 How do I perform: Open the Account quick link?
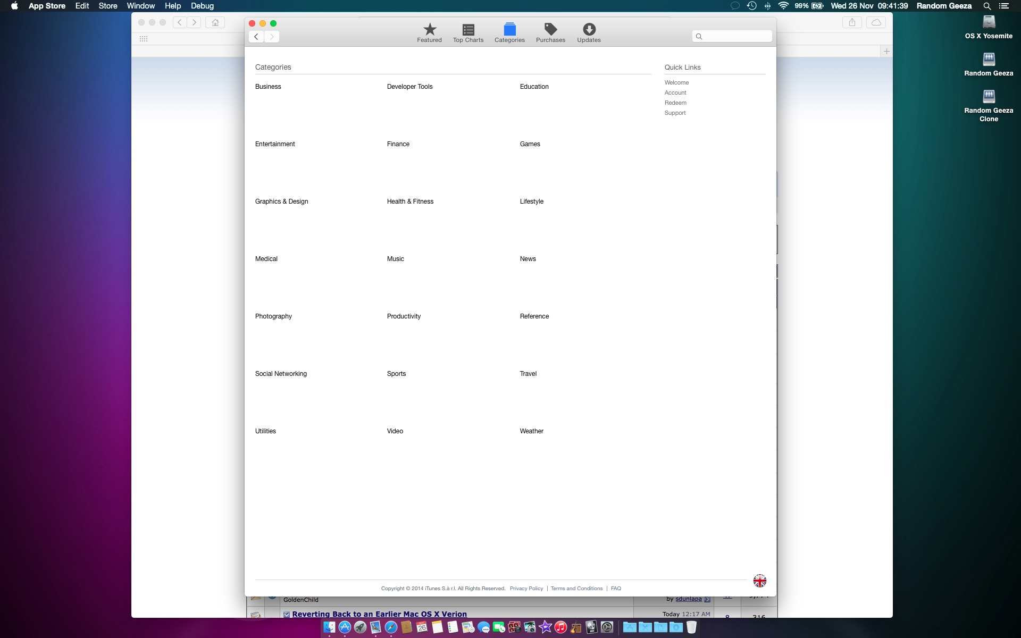pyautogui.click(x=675, y=93)
